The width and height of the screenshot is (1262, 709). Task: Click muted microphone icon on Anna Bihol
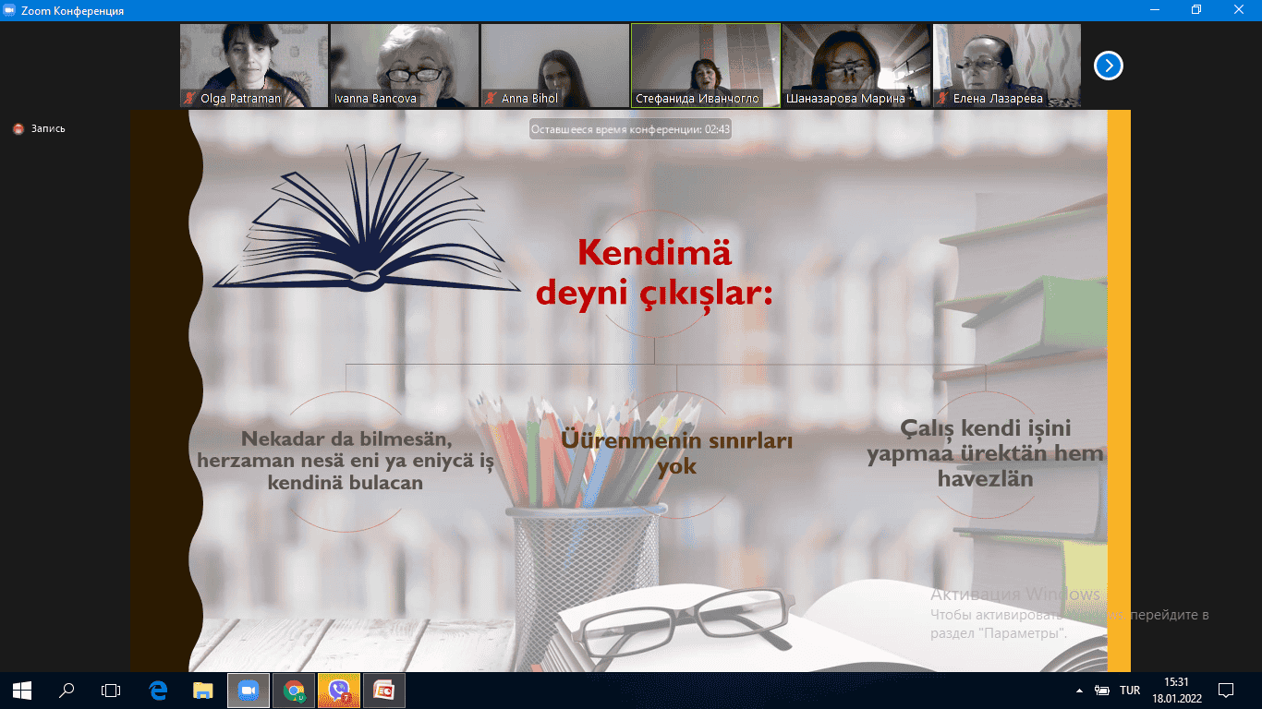(491, 98)
